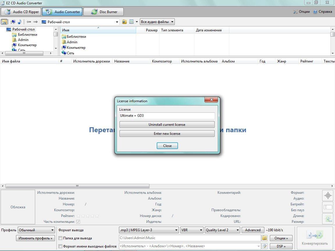The height and width of the screenshot is (251, 335).
Task: Expand the Рабочий стол location dropdown
Action: [x=117, y=22]
